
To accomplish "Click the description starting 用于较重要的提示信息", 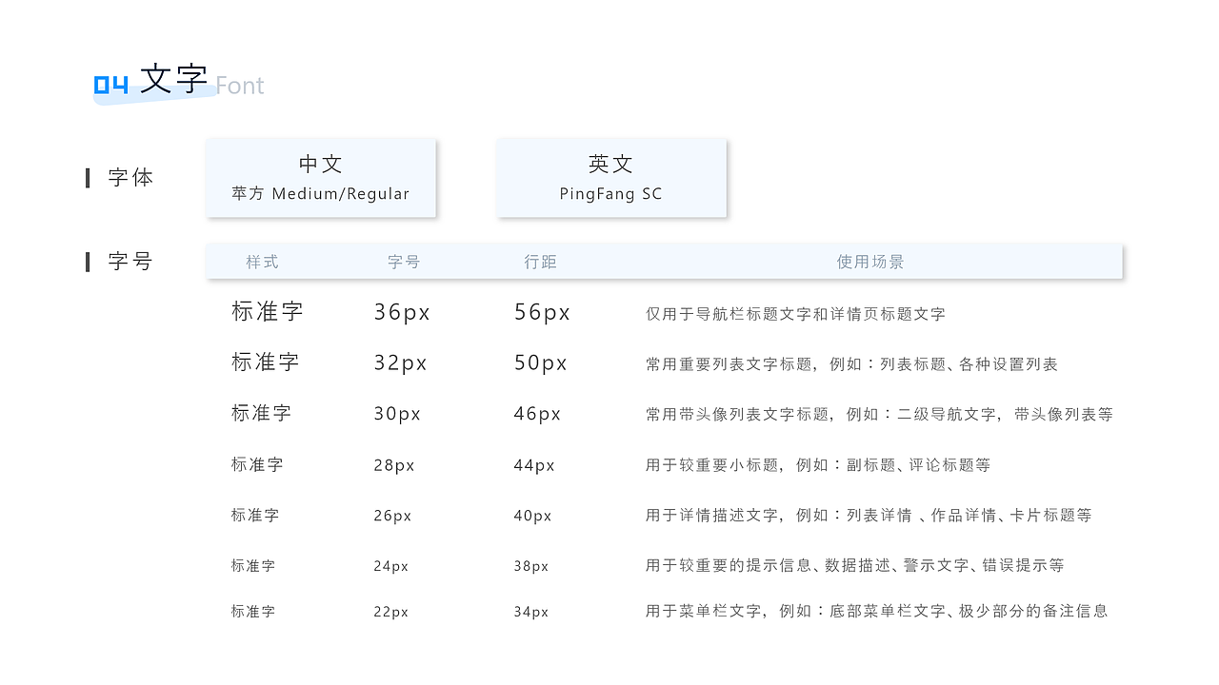I will coord(854,566).
